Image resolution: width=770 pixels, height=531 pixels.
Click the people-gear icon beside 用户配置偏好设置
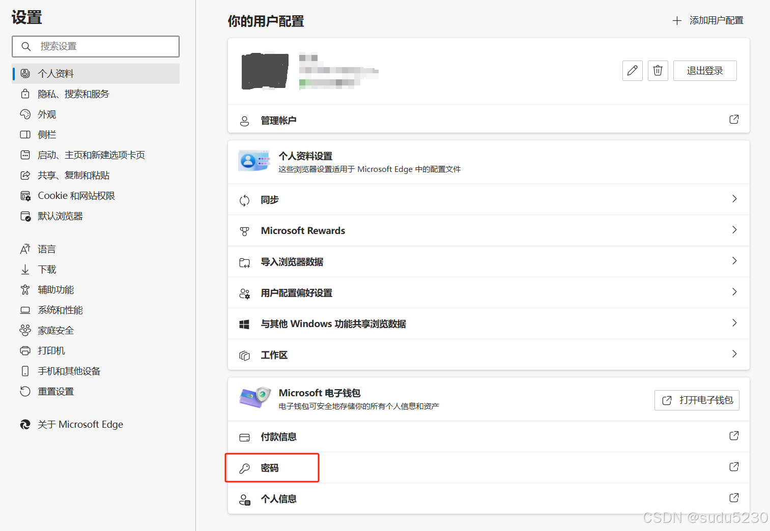[x=245, y=293]
